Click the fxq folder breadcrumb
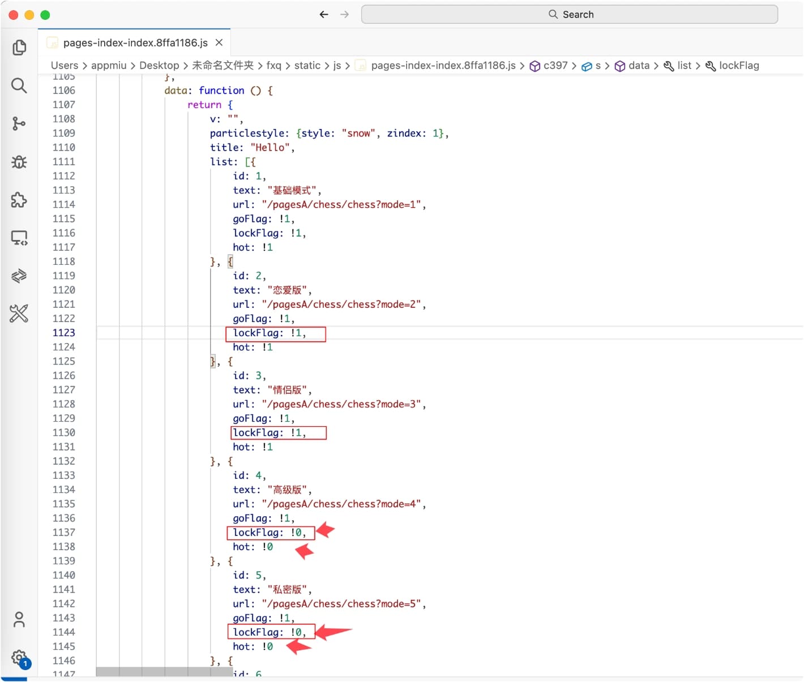804x682 pixels. coord(273,66)
